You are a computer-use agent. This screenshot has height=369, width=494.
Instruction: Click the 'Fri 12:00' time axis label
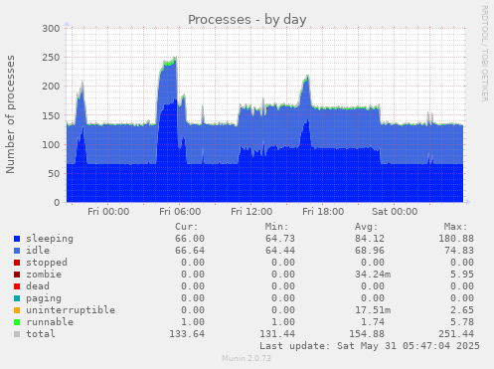pyautogui.click(x=251, y=212)
